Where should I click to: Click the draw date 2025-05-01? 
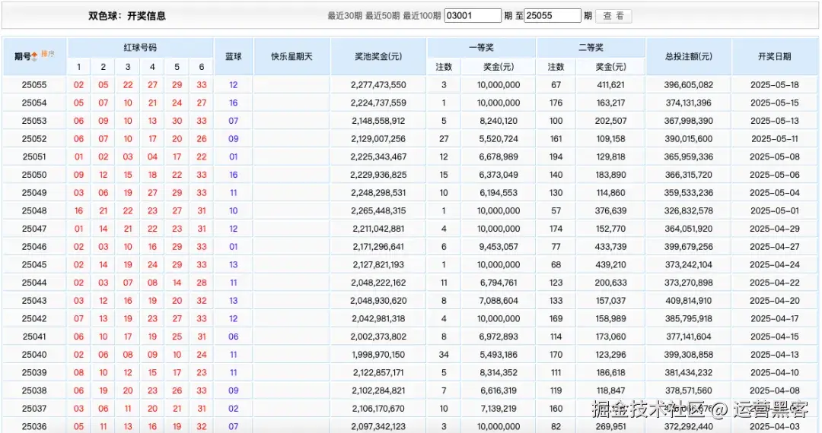point(774,210)
